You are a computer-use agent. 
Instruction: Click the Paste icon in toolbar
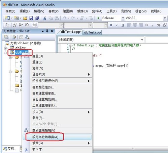[x=57, y=18]
